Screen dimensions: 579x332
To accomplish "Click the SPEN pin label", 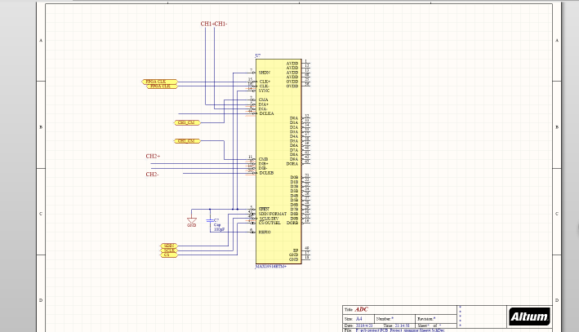I will pos(264,209).
